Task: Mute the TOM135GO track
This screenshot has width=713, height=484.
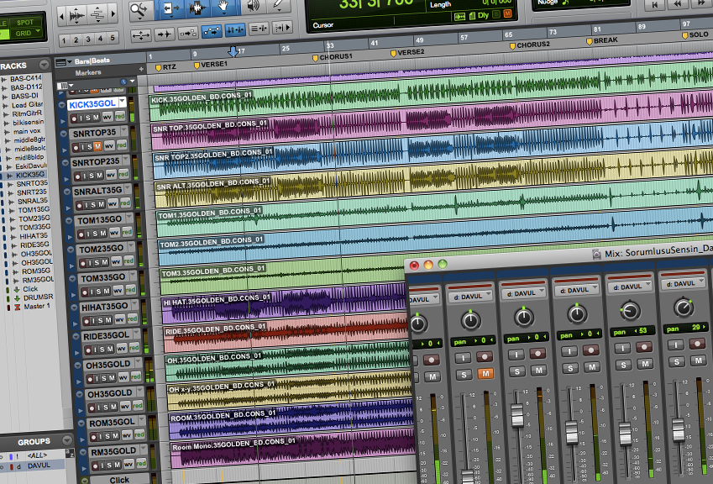Action: [102, 234]
